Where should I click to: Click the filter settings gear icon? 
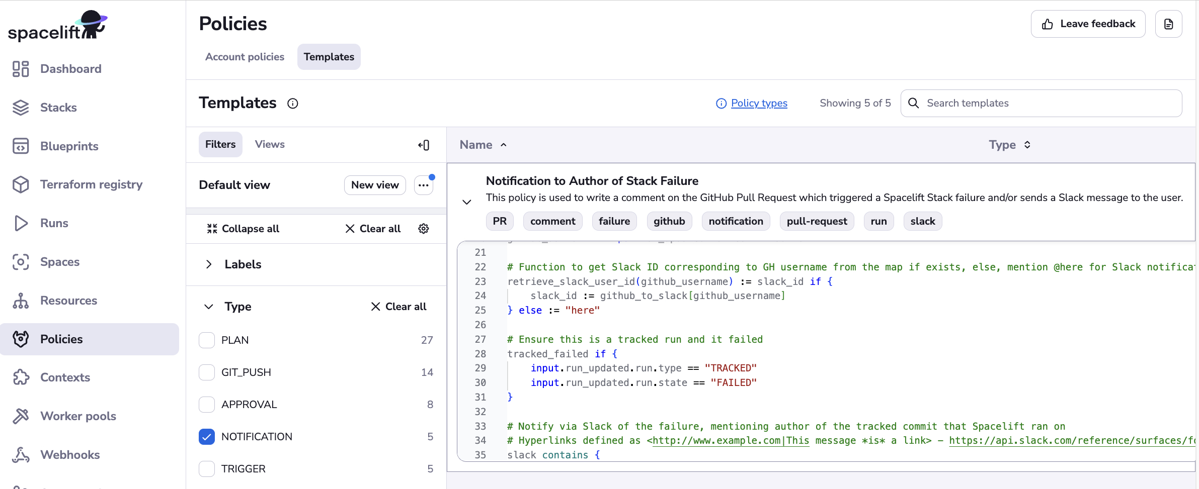click(x=423, y=228)
